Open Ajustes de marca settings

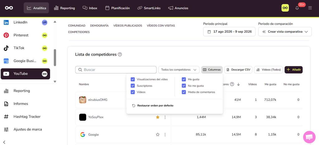click(27, 129)
